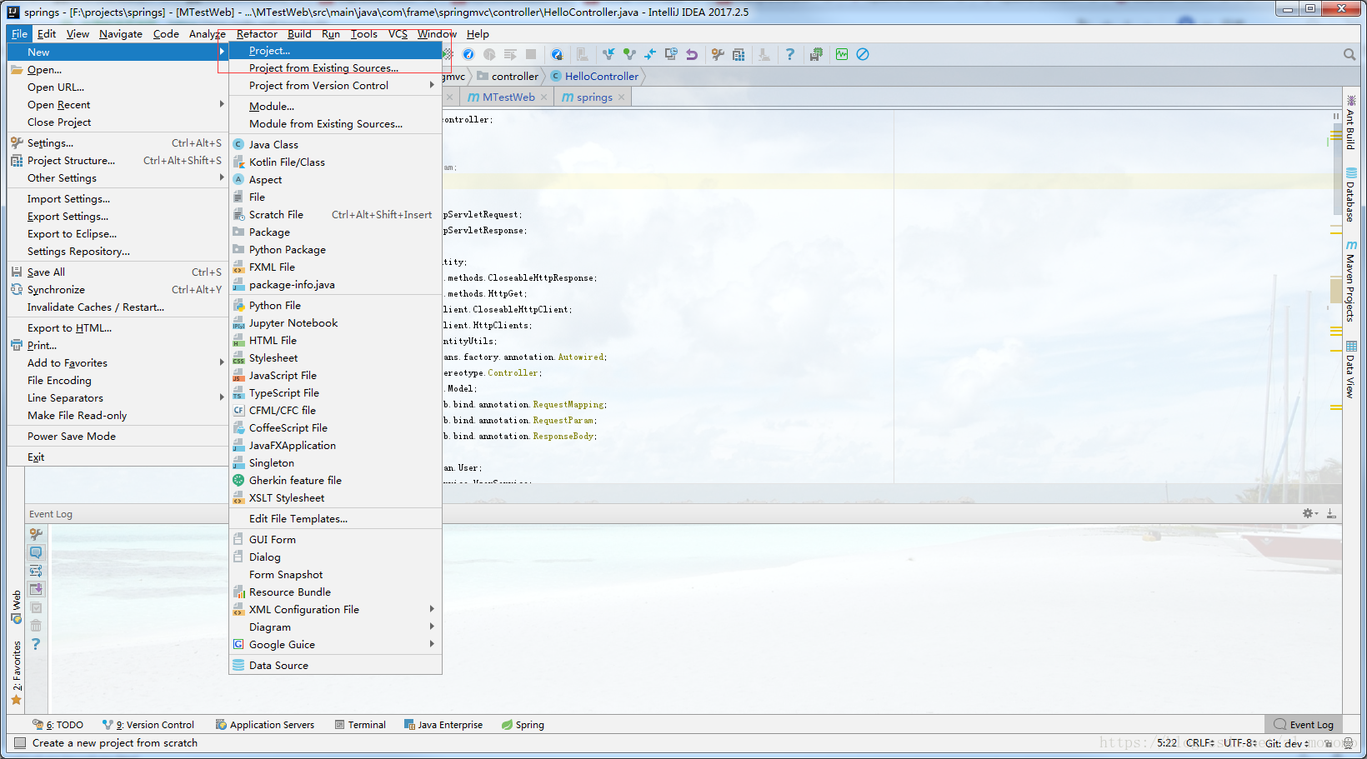
Task: Select Package in the New submenu
Action: pos(335,232)
